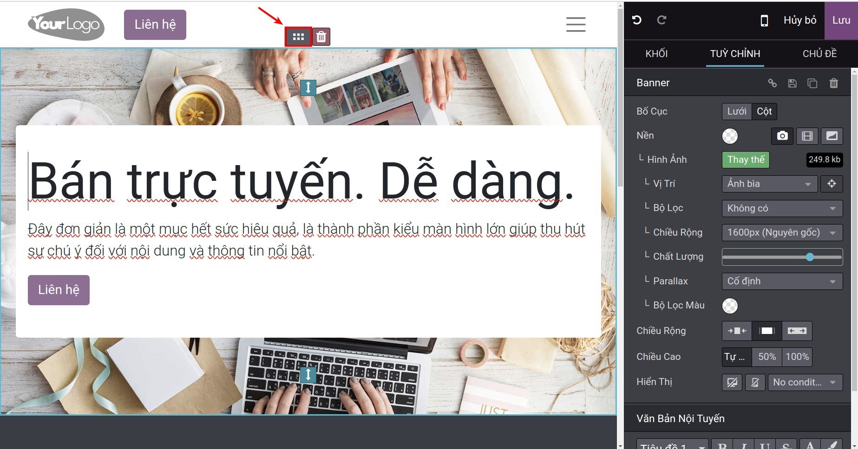Set a video background using the film icon
This screenshot has width=858, height=449.
point(807,136)
